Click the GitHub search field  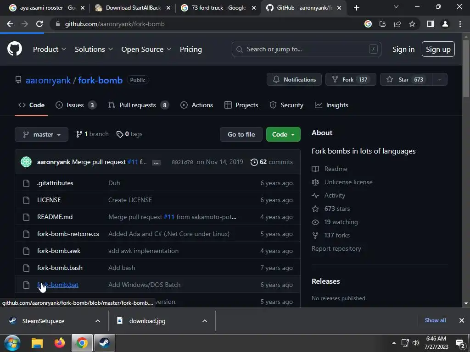point(306,49)
